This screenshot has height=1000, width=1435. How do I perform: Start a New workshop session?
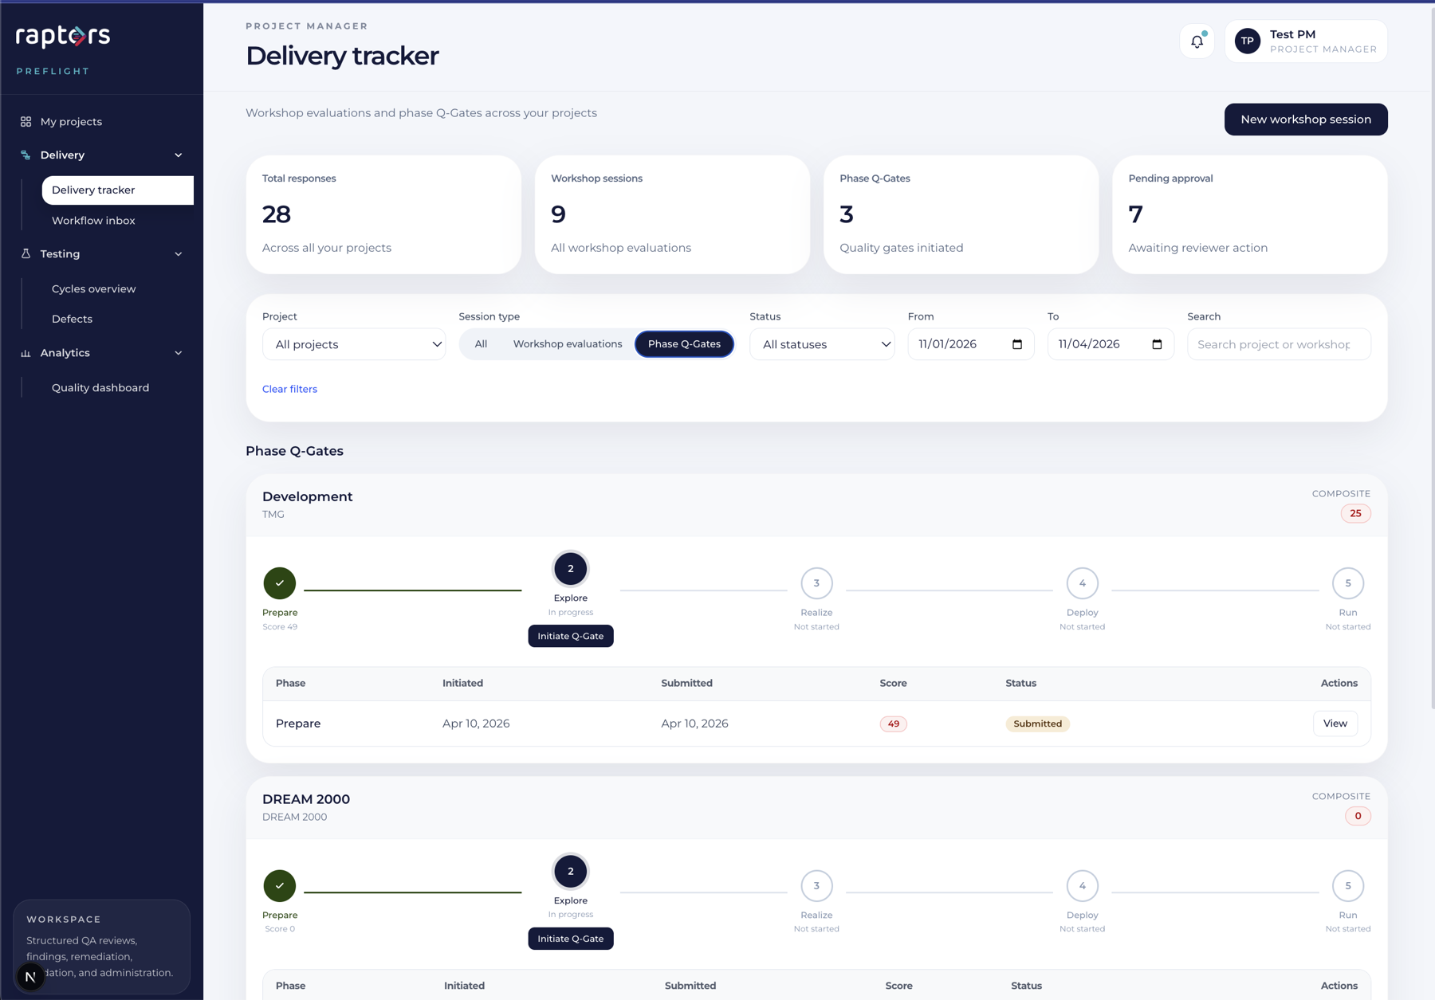click(1305, 119)
